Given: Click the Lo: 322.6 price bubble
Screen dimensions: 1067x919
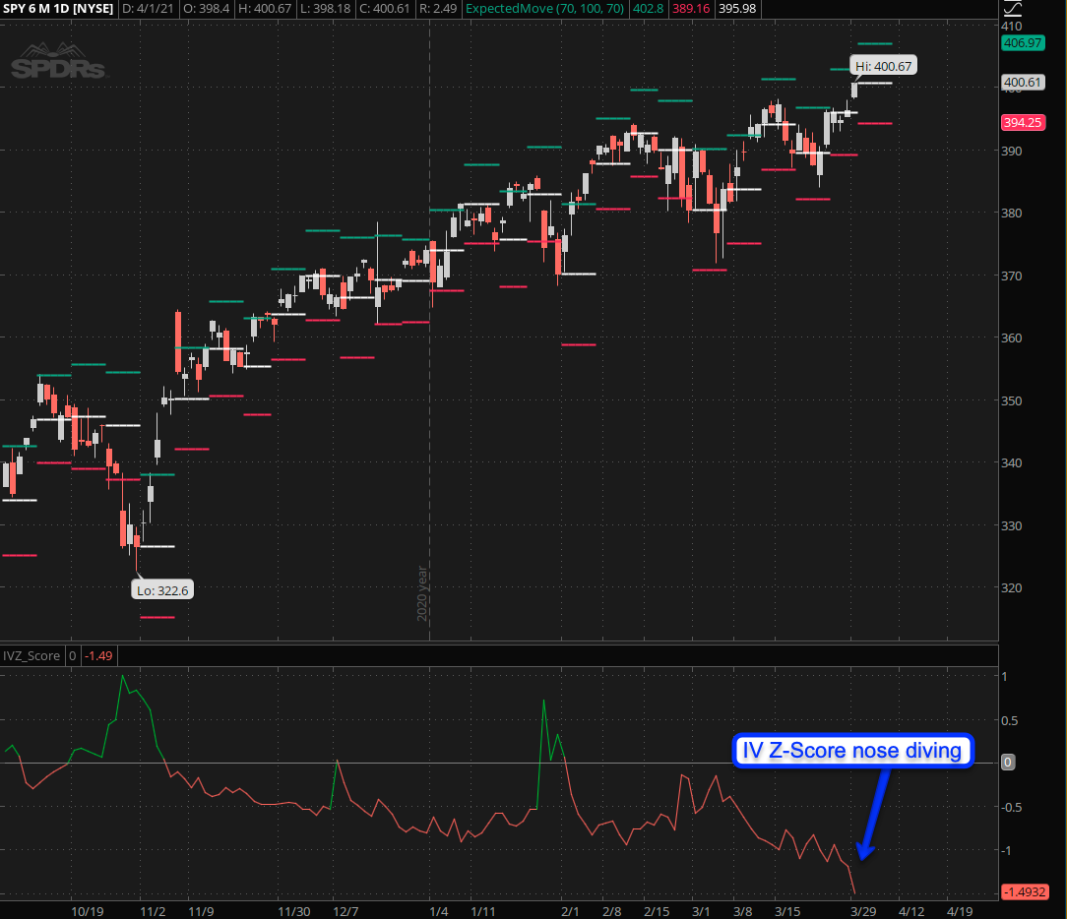Looking at the screenshot, I should pos(161,589).
